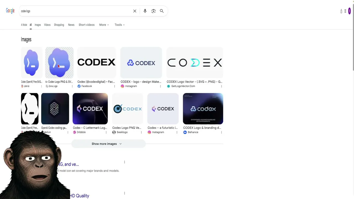354x199 pixels.
Task: Open the Shopping tab
Action: [x=59, y=25]
